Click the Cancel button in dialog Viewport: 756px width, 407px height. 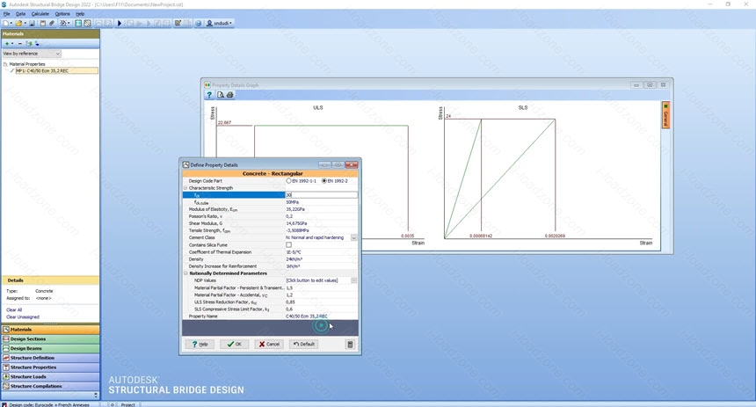(x=269, y=345)
